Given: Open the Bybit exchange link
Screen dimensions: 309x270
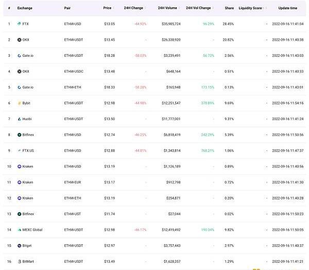Looking at the screenshot, I should click(x=26, y=103).
